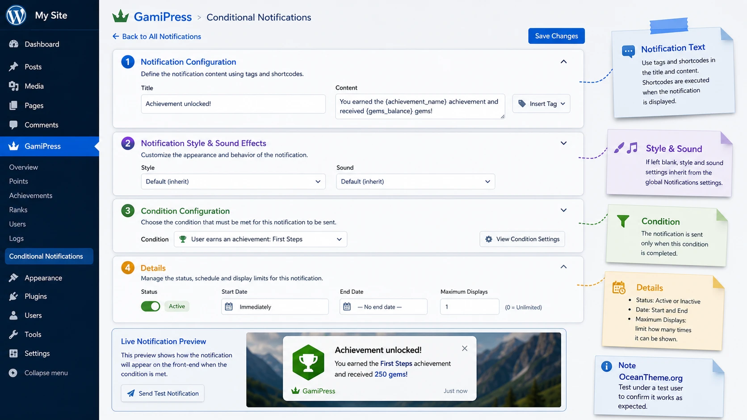Click the Users person icon in sidebar
Viewport: 747px width, 420px height.
point(13,315)
